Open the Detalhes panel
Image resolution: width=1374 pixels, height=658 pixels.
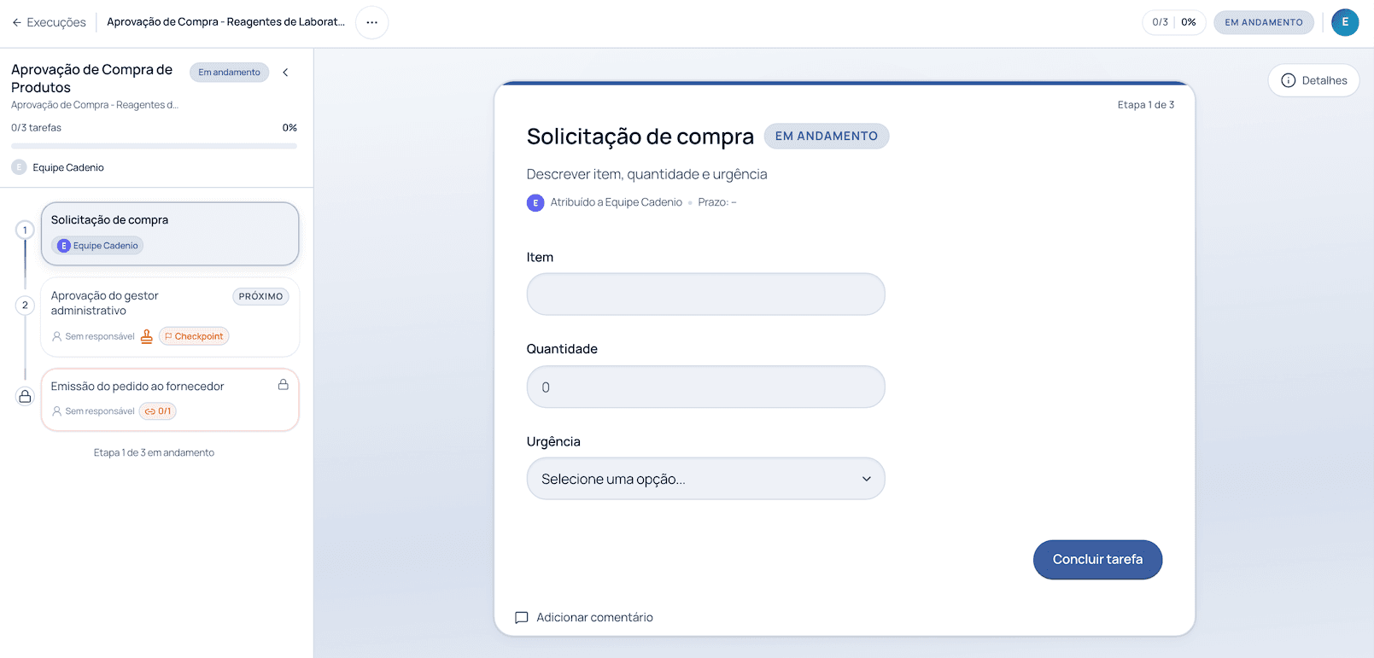1313,80
